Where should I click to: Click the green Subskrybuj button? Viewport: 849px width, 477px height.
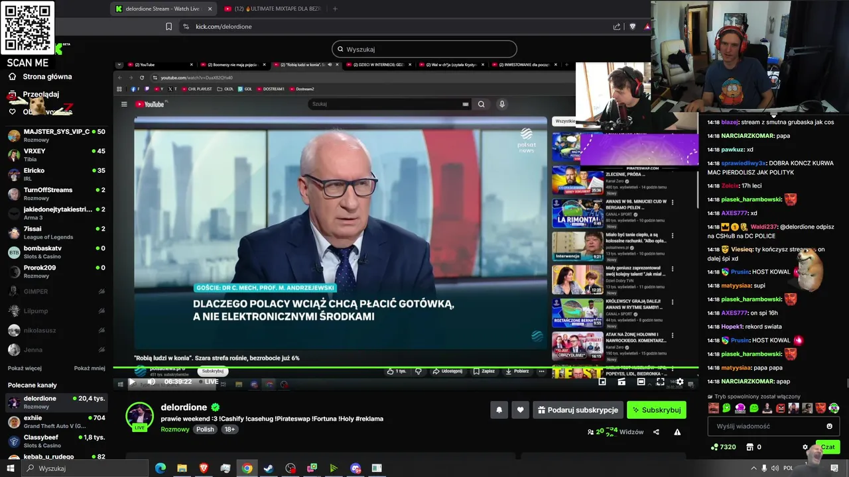[x=657, y=410]
